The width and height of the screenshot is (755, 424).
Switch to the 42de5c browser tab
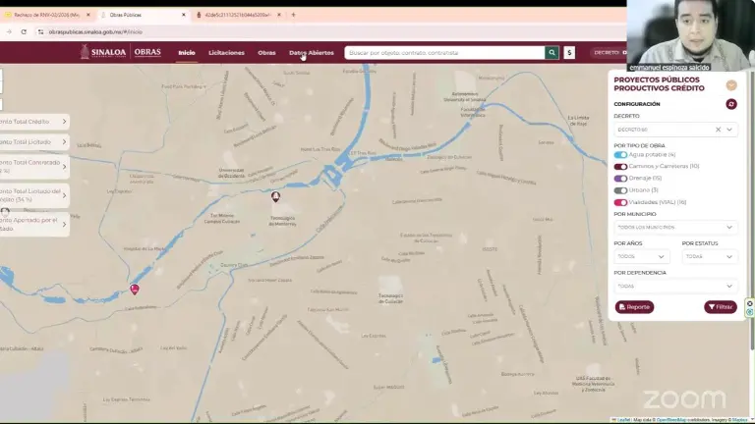click(x=237, y=15)
